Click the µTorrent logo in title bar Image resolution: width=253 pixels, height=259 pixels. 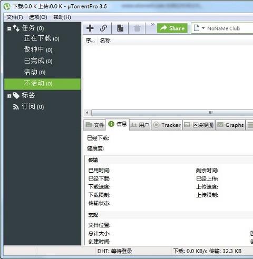click(7, 7)
